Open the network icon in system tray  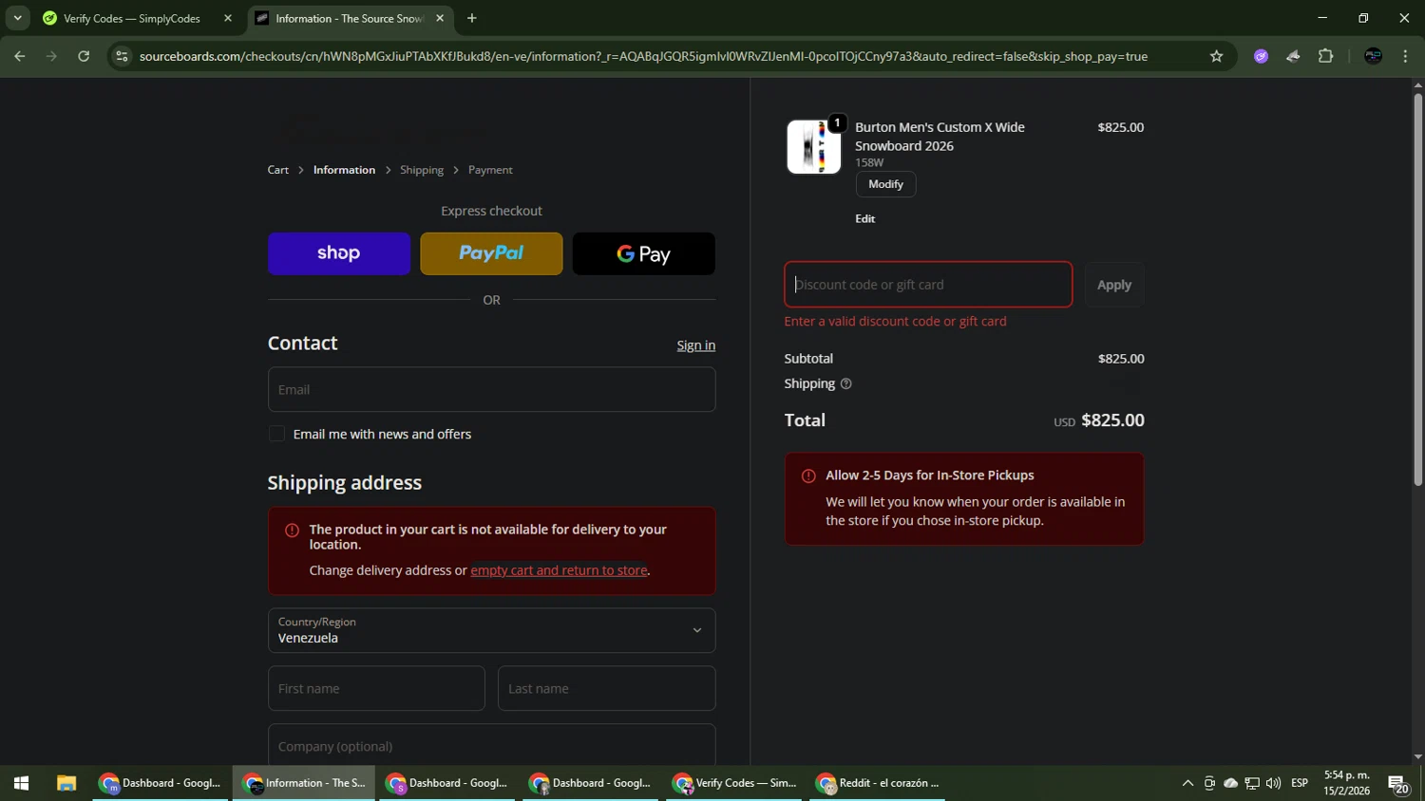[x=1252, y=783]
